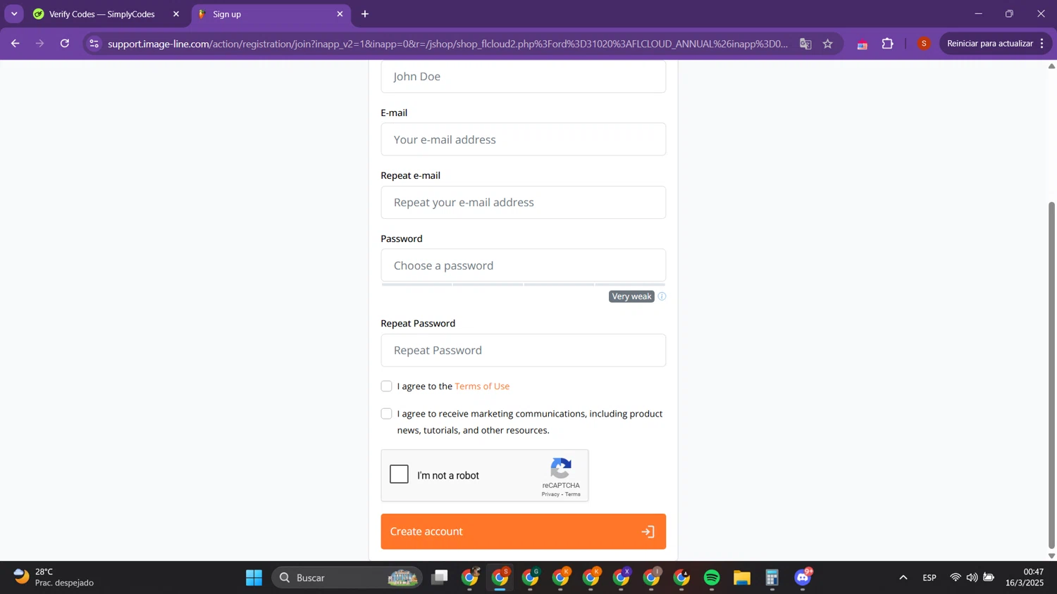Check the I agree to Terms of Use box
Screen dimensions: 1057x594
(386, 386)
